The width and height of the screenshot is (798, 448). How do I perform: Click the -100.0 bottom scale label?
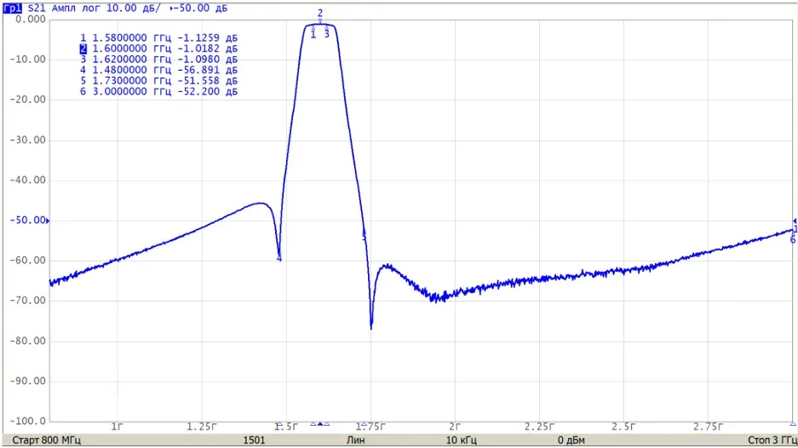tap(28, 421)
